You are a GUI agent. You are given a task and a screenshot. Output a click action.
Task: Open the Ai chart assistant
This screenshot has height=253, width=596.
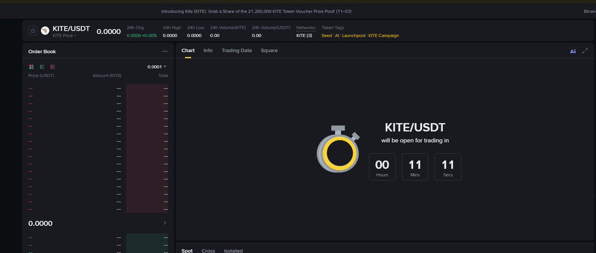point(573,51)
